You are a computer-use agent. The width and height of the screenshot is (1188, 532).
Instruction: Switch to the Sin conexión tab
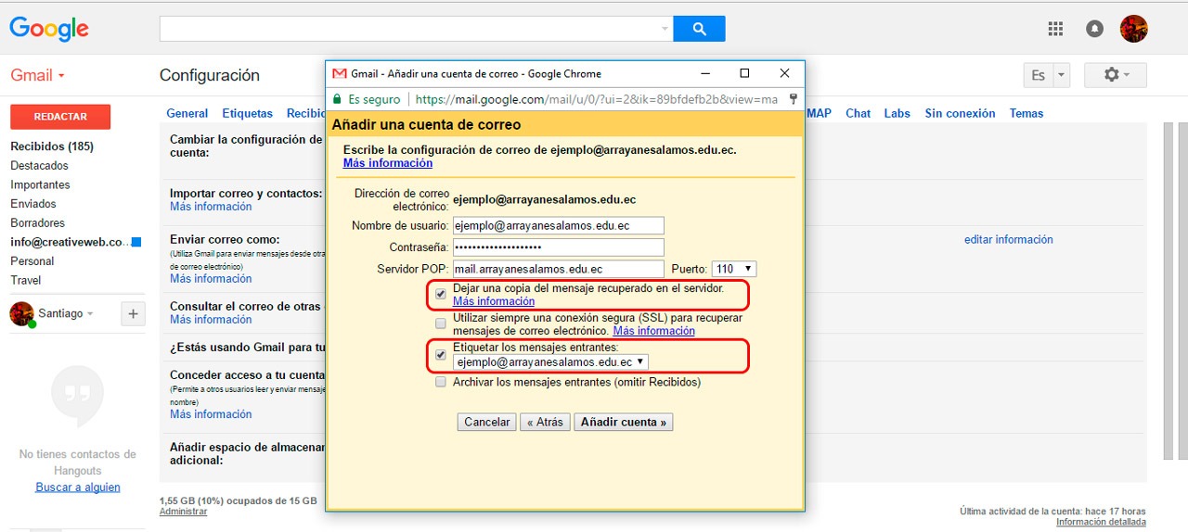pyautogui.click(x=960, y=113)
